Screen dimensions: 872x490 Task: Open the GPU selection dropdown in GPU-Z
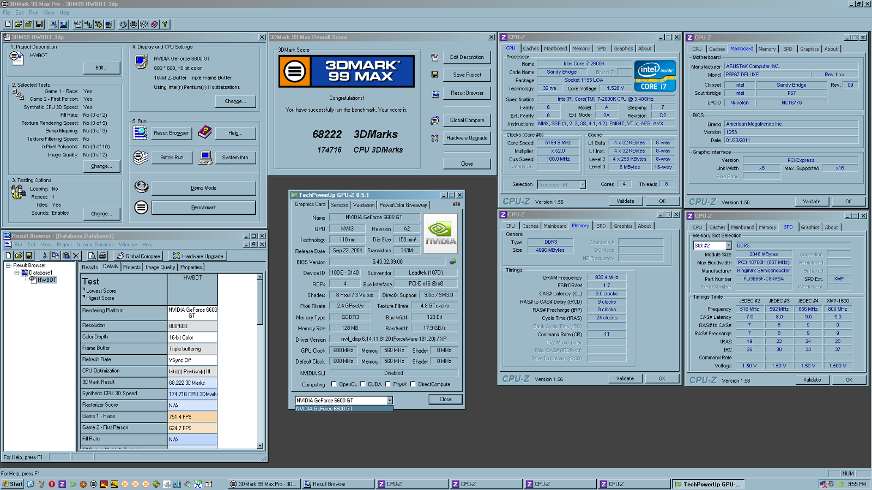pos(390,401)
